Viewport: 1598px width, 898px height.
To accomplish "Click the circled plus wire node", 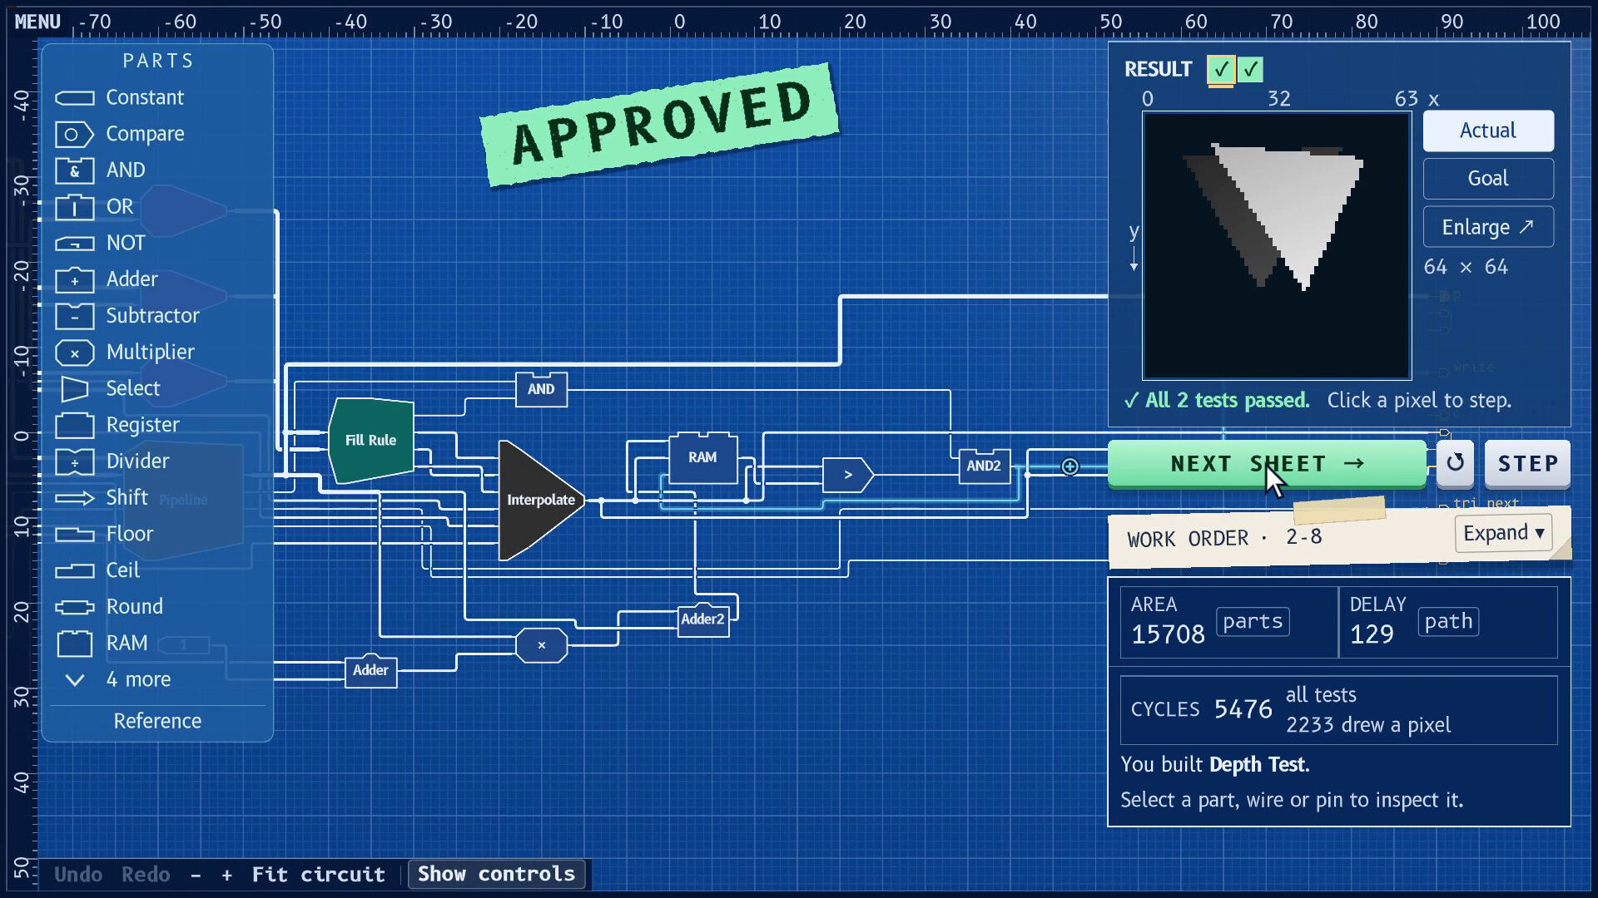I will (x=1070, y=467).
